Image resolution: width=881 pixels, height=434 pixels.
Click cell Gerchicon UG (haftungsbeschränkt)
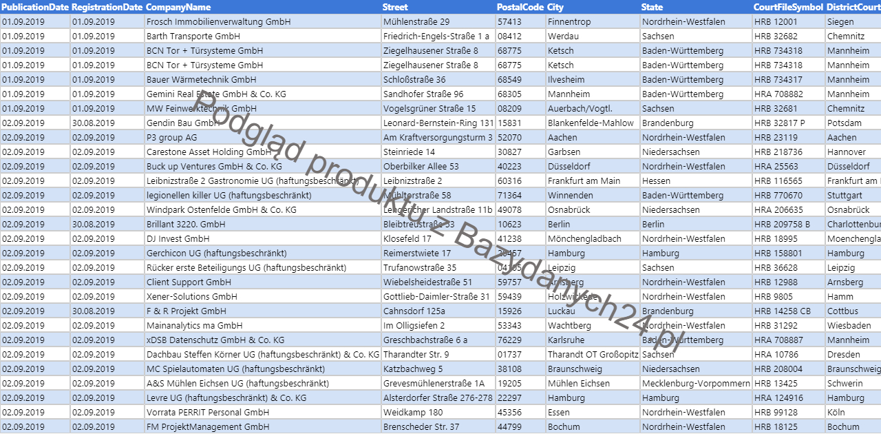(x=263, y=253)
